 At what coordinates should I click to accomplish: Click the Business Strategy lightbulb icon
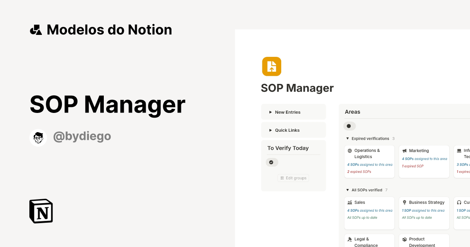tap(404, 202)
